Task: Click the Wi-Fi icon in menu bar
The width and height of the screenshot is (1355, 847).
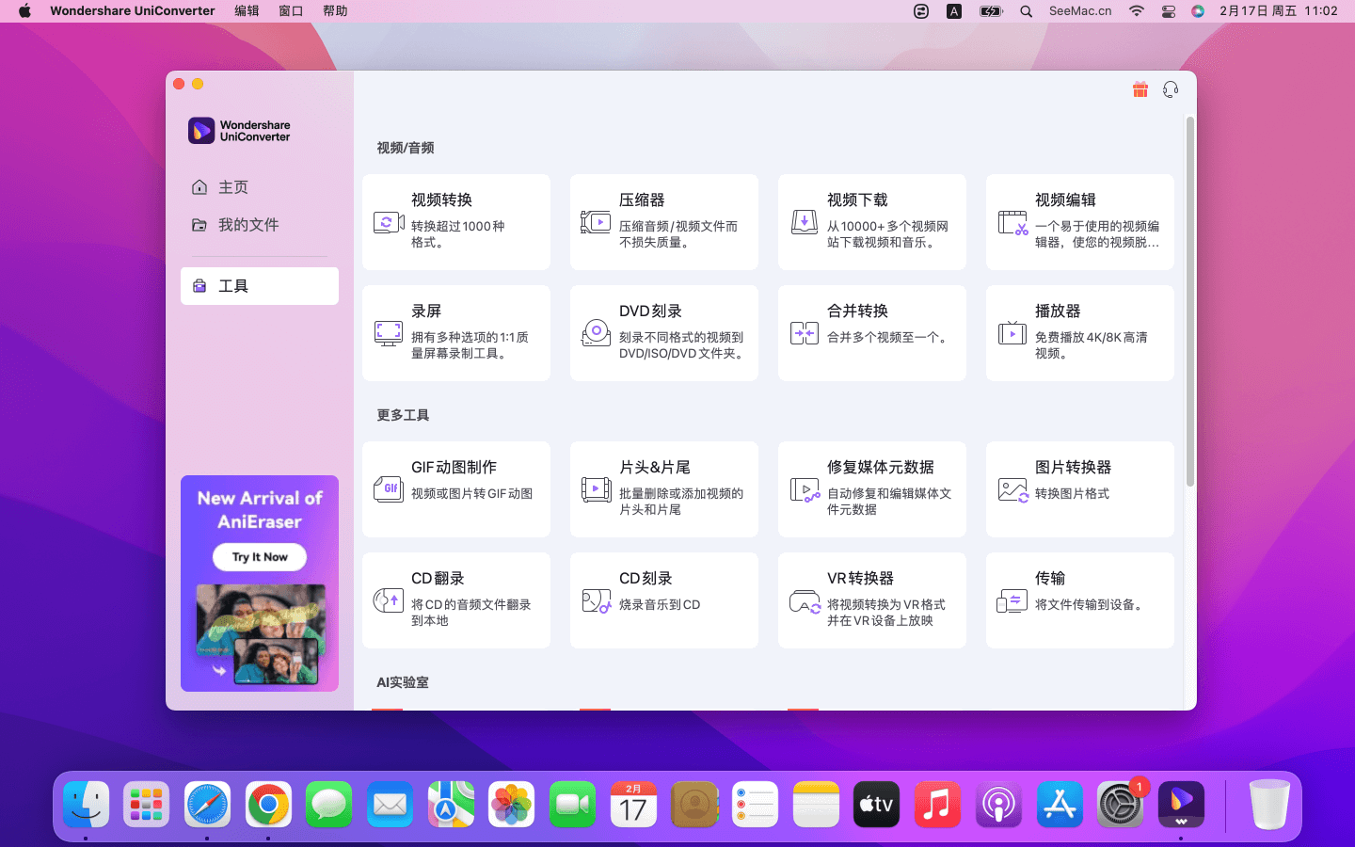Action: (x=1137, y=11)
